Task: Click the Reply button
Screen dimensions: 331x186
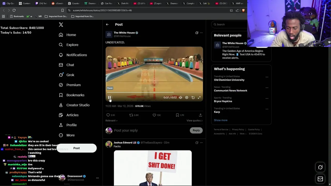Action: pyautogui.click(x=196, y=130)
